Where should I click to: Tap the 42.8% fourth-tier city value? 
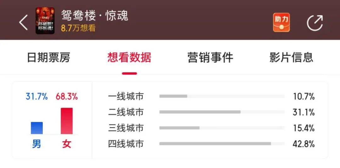[303, 144]
